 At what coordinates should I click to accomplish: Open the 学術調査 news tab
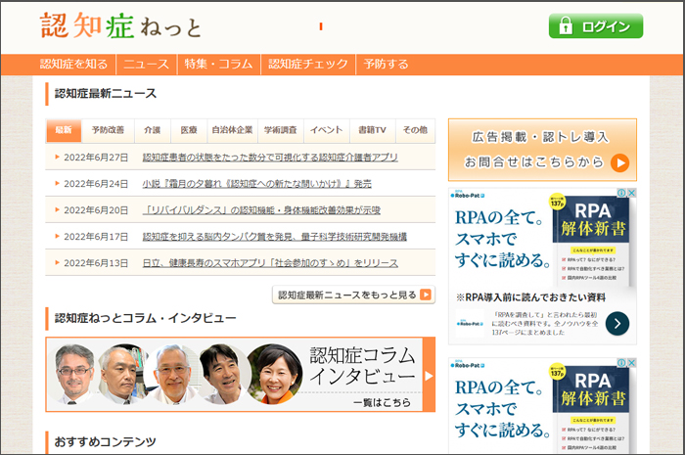281,130
